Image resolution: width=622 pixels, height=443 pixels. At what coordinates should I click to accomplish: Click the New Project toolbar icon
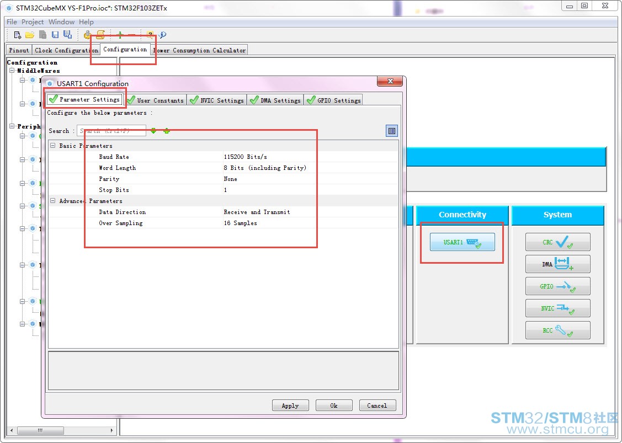[18, 35]
